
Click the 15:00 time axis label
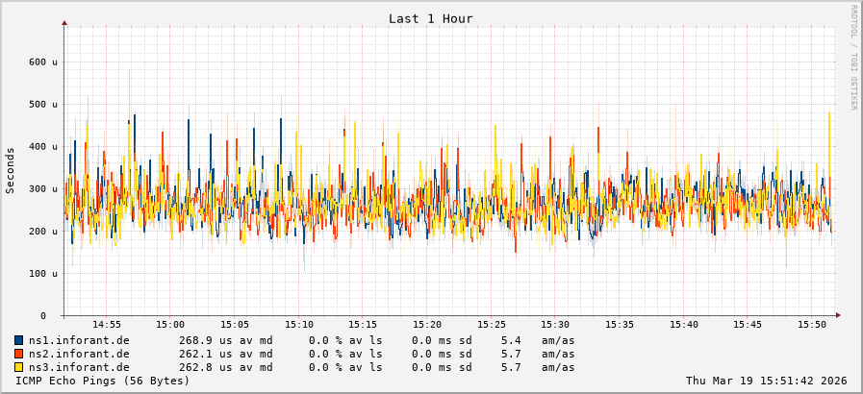170,325
